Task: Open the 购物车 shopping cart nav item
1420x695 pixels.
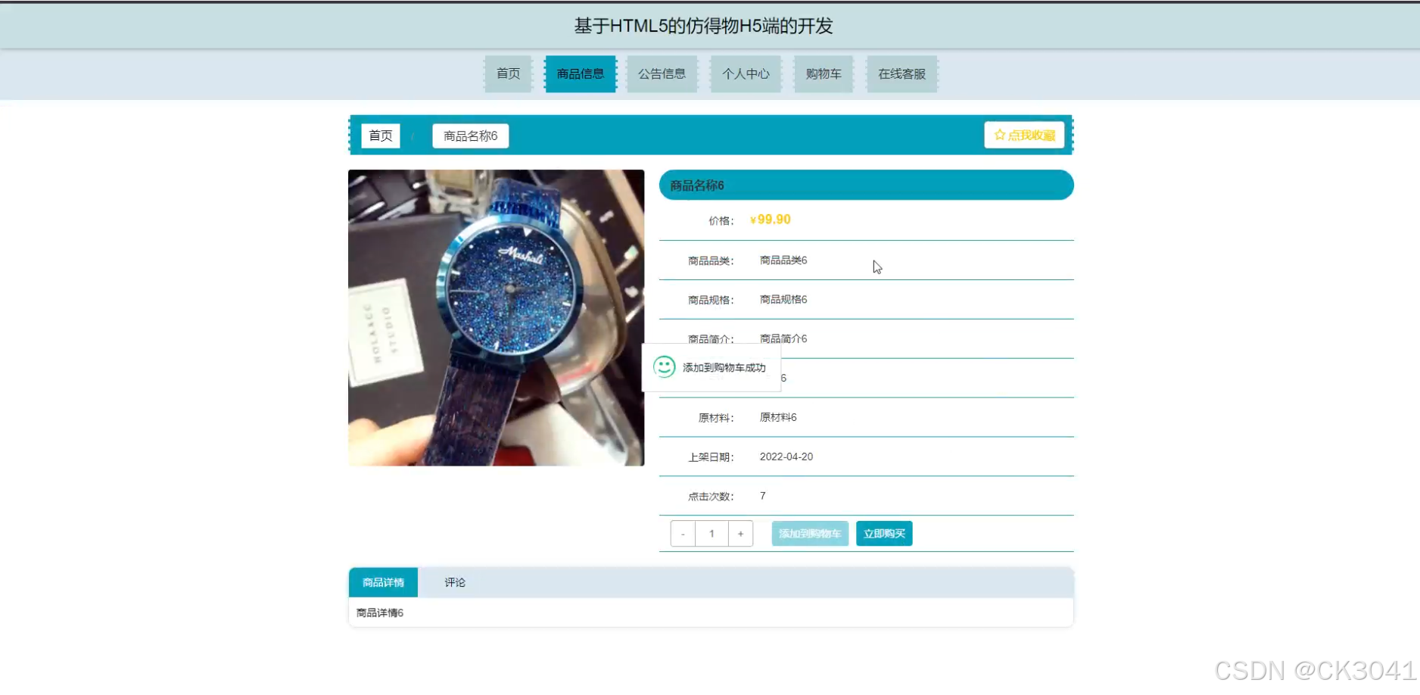Action: 823,73
